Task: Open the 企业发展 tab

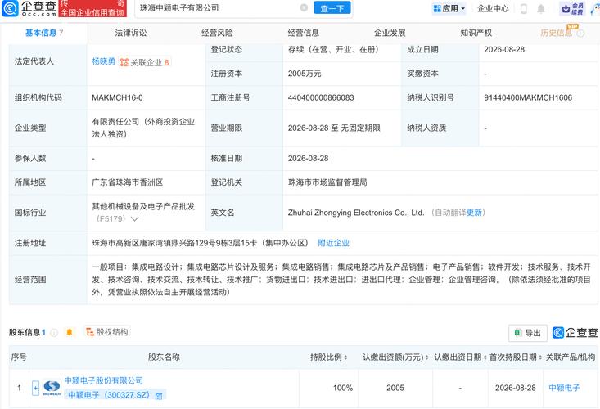Action: (390, 33)
